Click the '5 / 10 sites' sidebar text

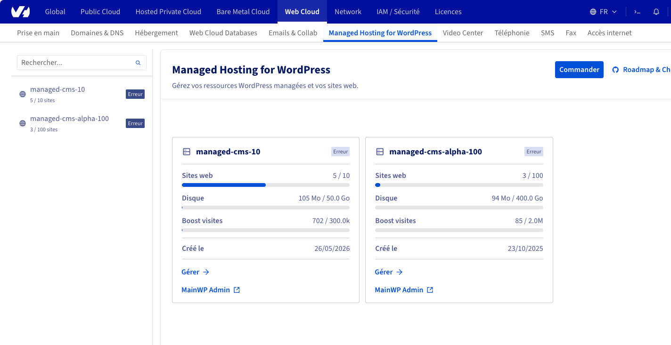pyautogui.click(x=42, y=100)
